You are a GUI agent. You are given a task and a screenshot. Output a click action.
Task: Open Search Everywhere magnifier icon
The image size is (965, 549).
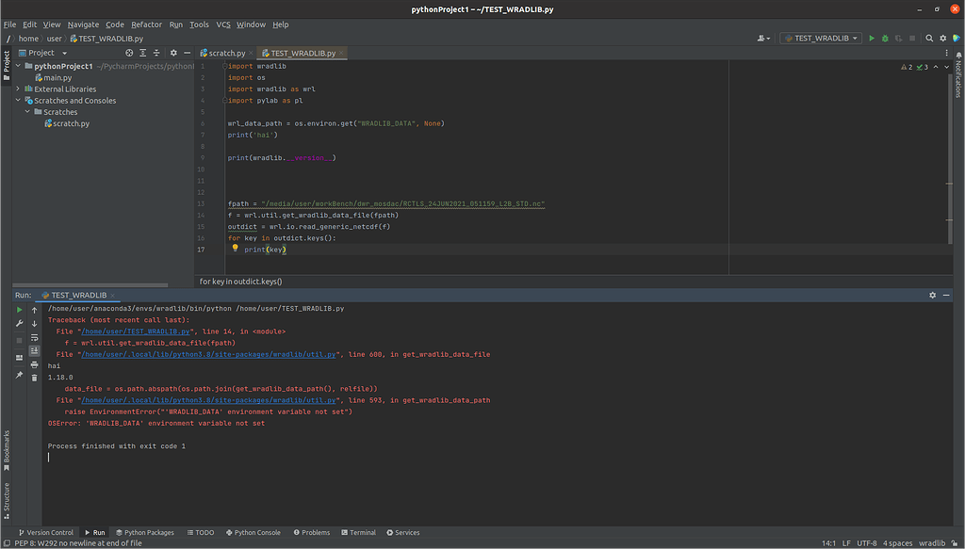(929, 39)
